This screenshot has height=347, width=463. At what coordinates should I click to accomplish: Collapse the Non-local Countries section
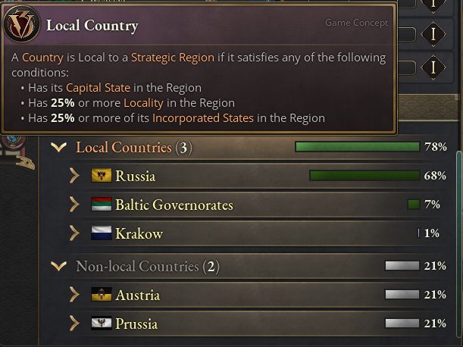point(58,266)
